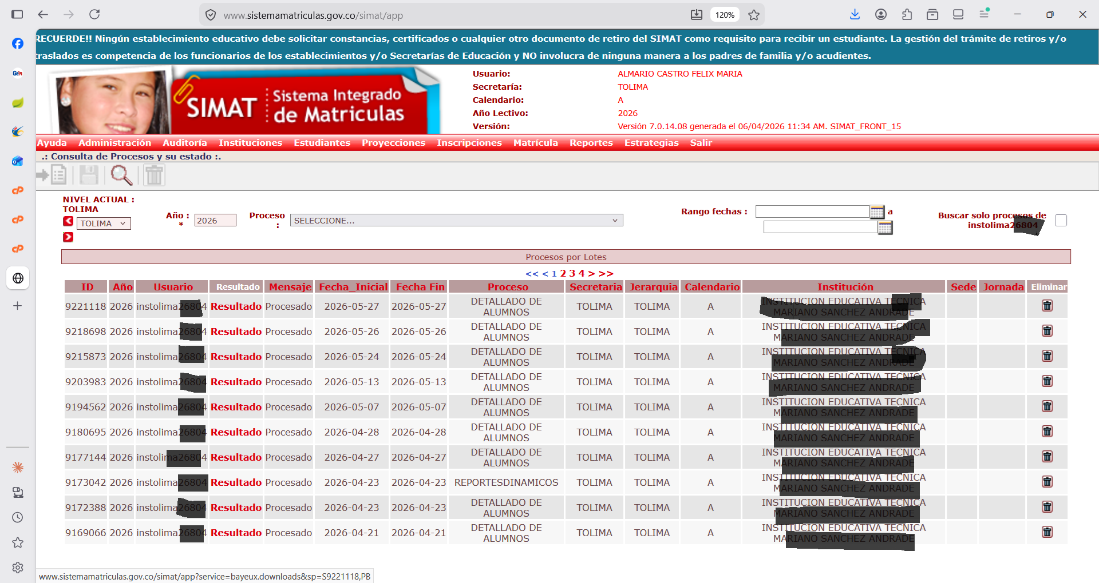
Task: Click the ID column header
Action: point(87,287)
